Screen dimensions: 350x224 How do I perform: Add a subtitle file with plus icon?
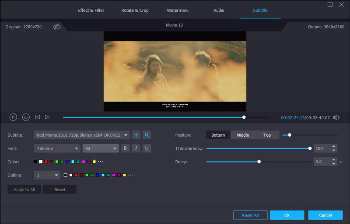pyautogui.click(x=136, y=135)
